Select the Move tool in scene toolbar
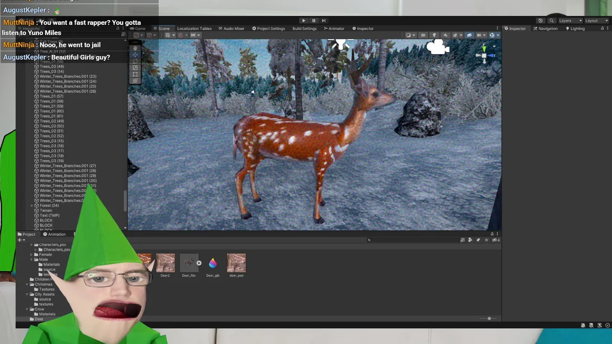This screenshot has height=344, width=612. click(x=135, y=54)
